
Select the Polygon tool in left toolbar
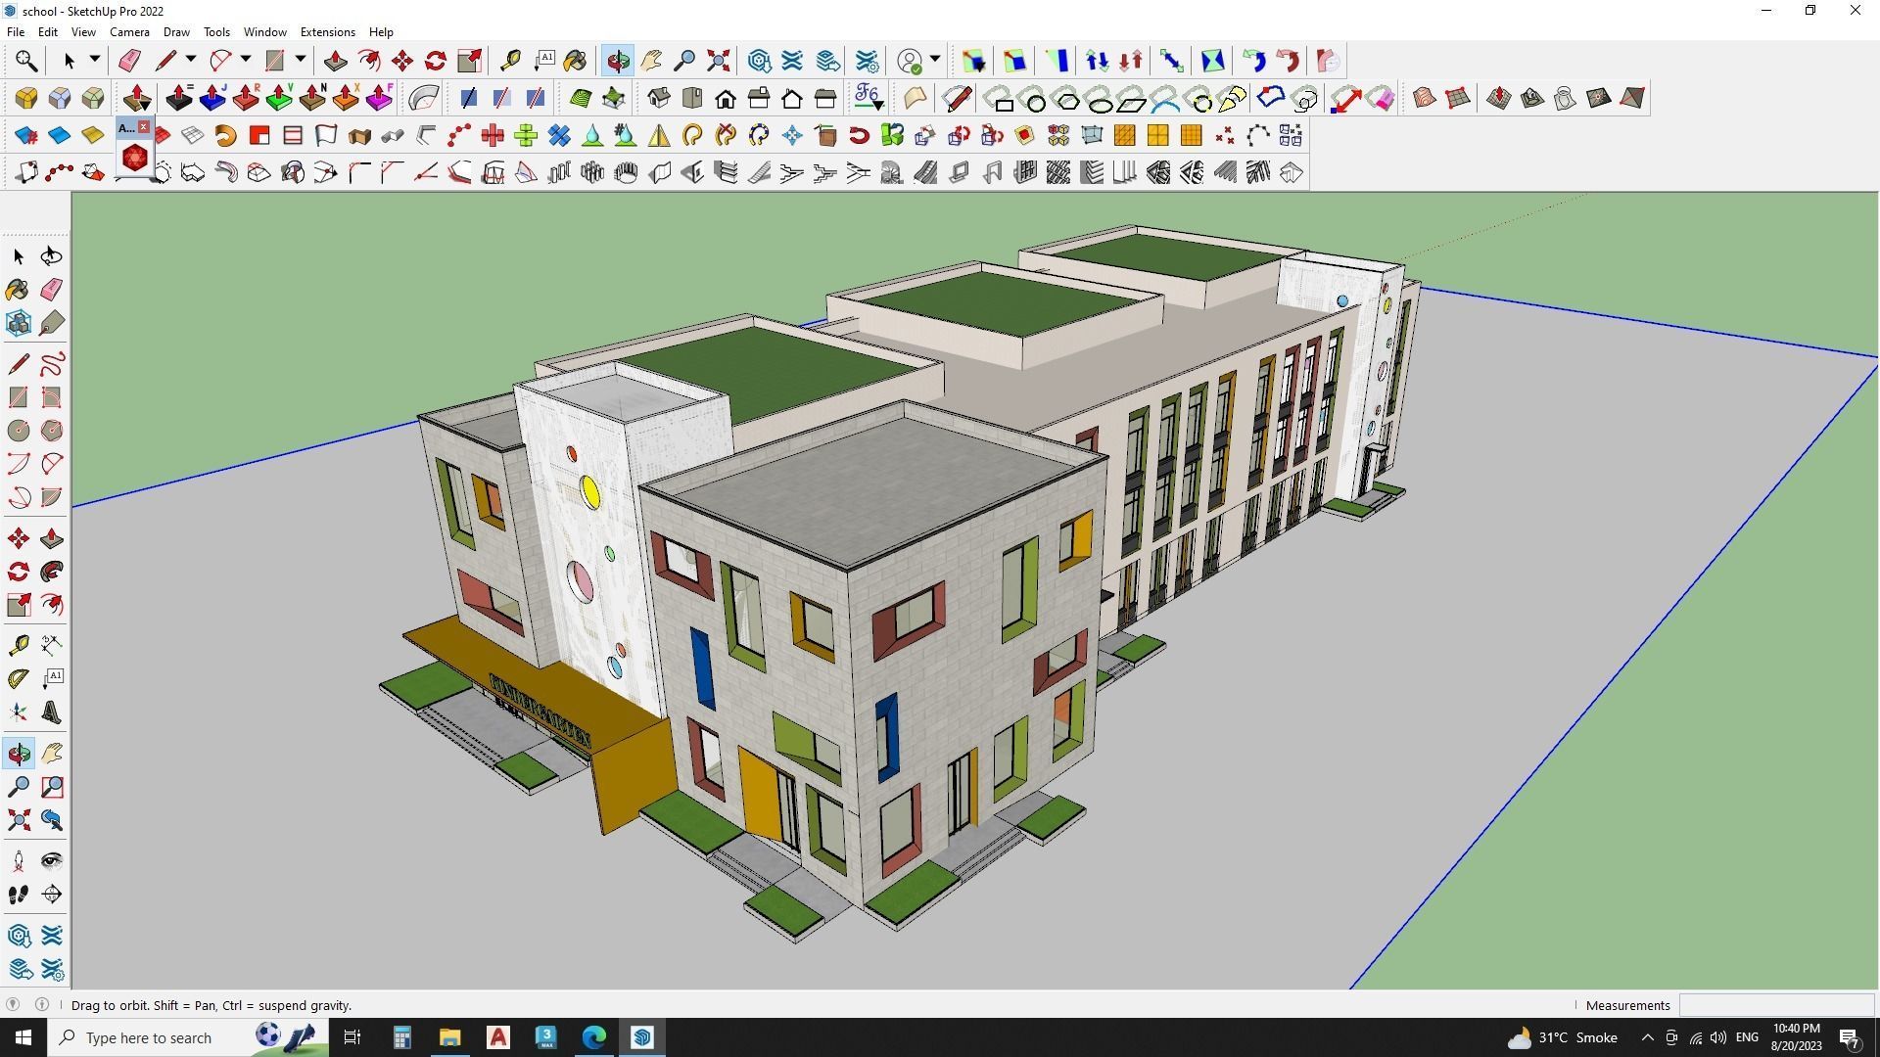(x=52, y=431)
